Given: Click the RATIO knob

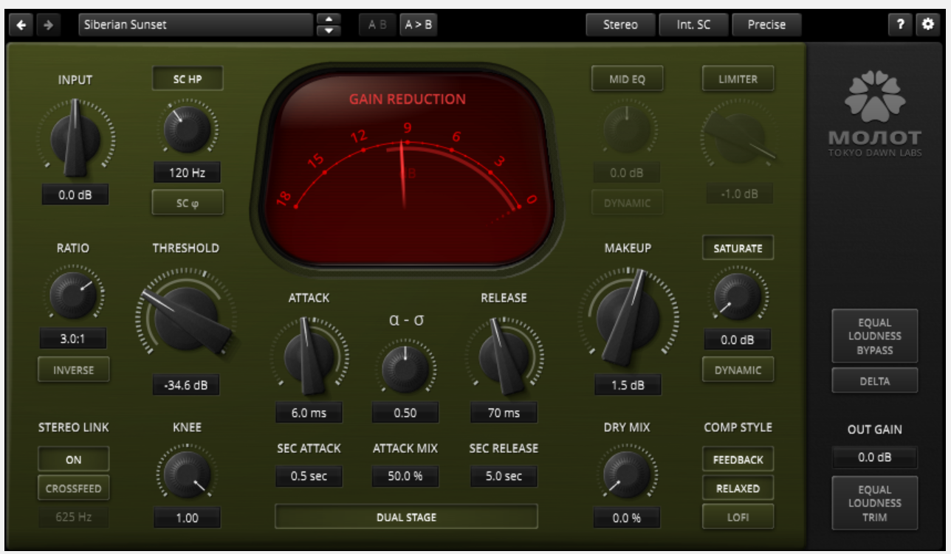Looking at the screenshot, I should click(x=73, y=294).
